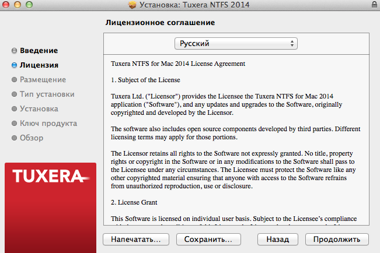This screenshot has height=253, width=380.
Task: Select the Лицензия step in the sidebar
Action: click(x=39, y=65)
